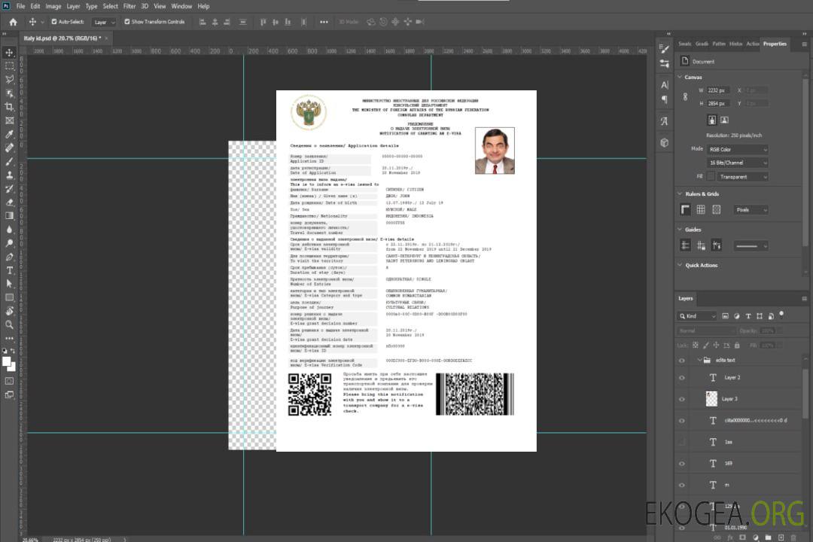
Task: Open the Pixels ruler units dropdown
Action: coord(751,210)
